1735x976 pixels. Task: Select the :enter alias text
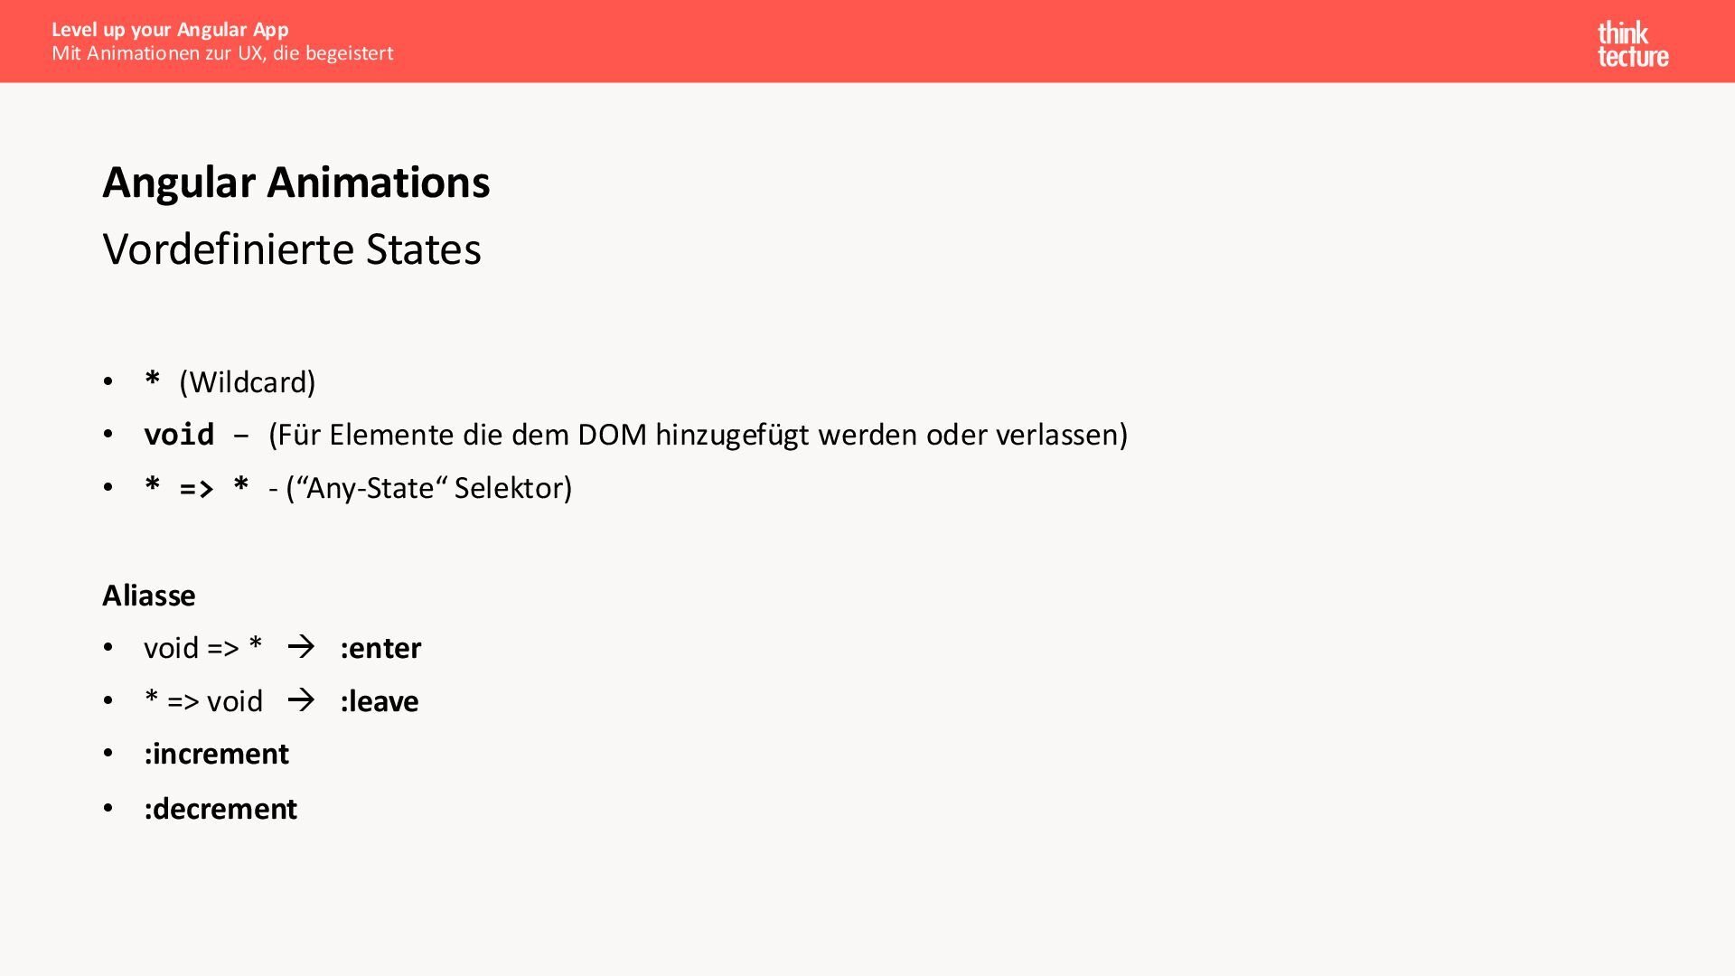(x=380, y=648)
